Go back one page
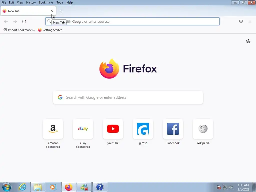 [6, 21]
